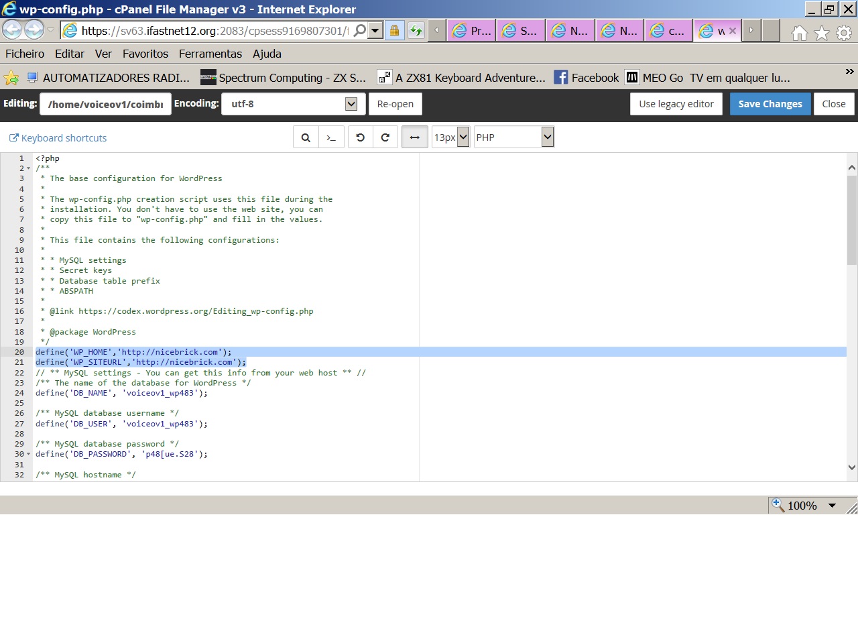This screenshot has height=635, width=858.
Task: Open the Facebook bookmark
Action: coord(587,78)
